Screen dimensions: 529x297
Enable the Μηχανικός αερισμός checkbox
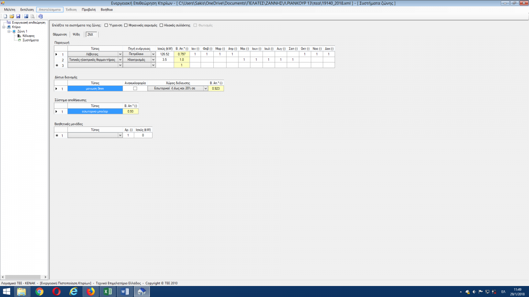click(x=126, y=25)
